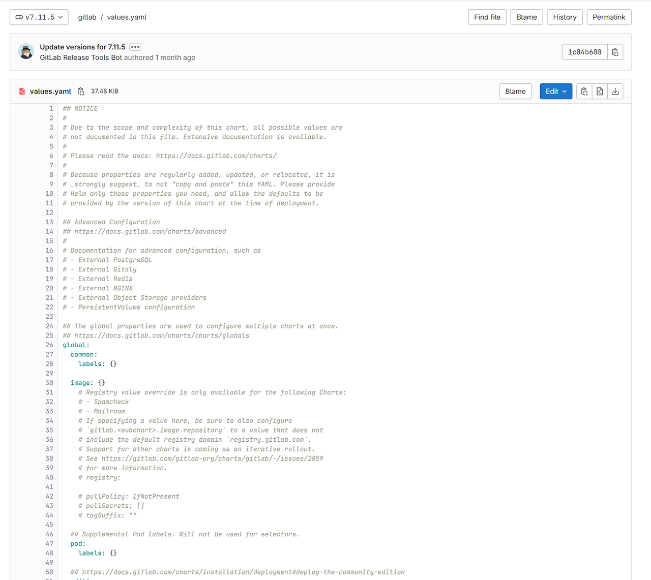Click line number 1

click(x=51, y=109)
